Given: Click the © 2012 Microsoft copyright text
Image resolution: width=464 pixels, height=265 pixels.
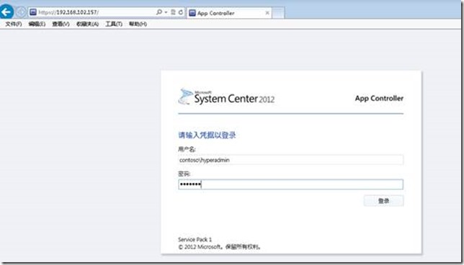Looking at the screenshot, I should [220, 247].
